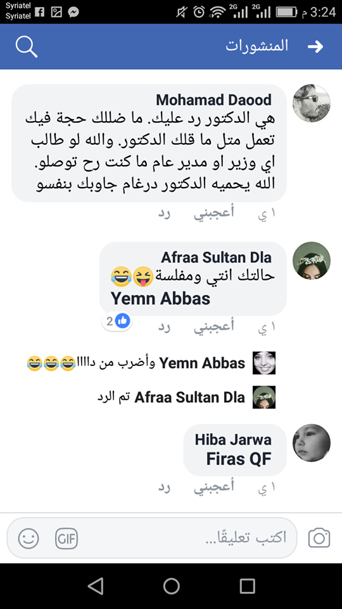Tap the Android home circle button
The image size is (342, 609).
pyautogui.click(x=171, y=586)
